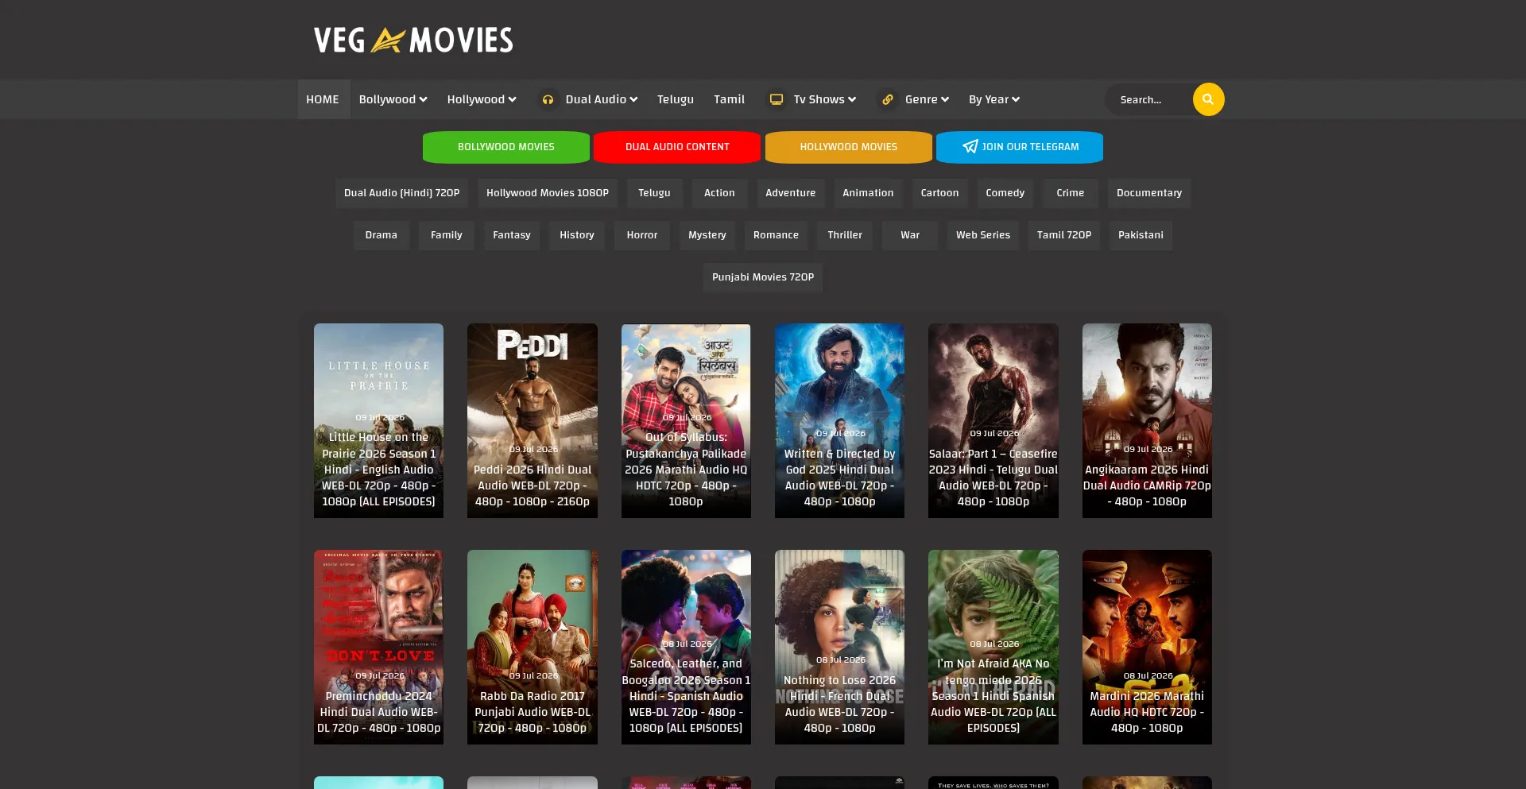Browse the Romance genre tag
This screenshot has width=1526, height=789.
776,235
